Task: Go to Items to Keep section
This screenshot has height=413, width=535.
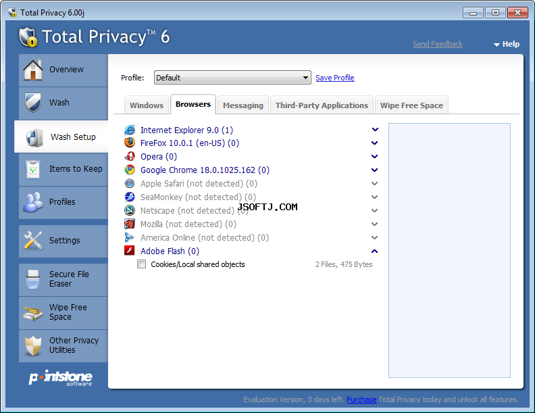Action: pyautogui.click(x=63, y=170)
